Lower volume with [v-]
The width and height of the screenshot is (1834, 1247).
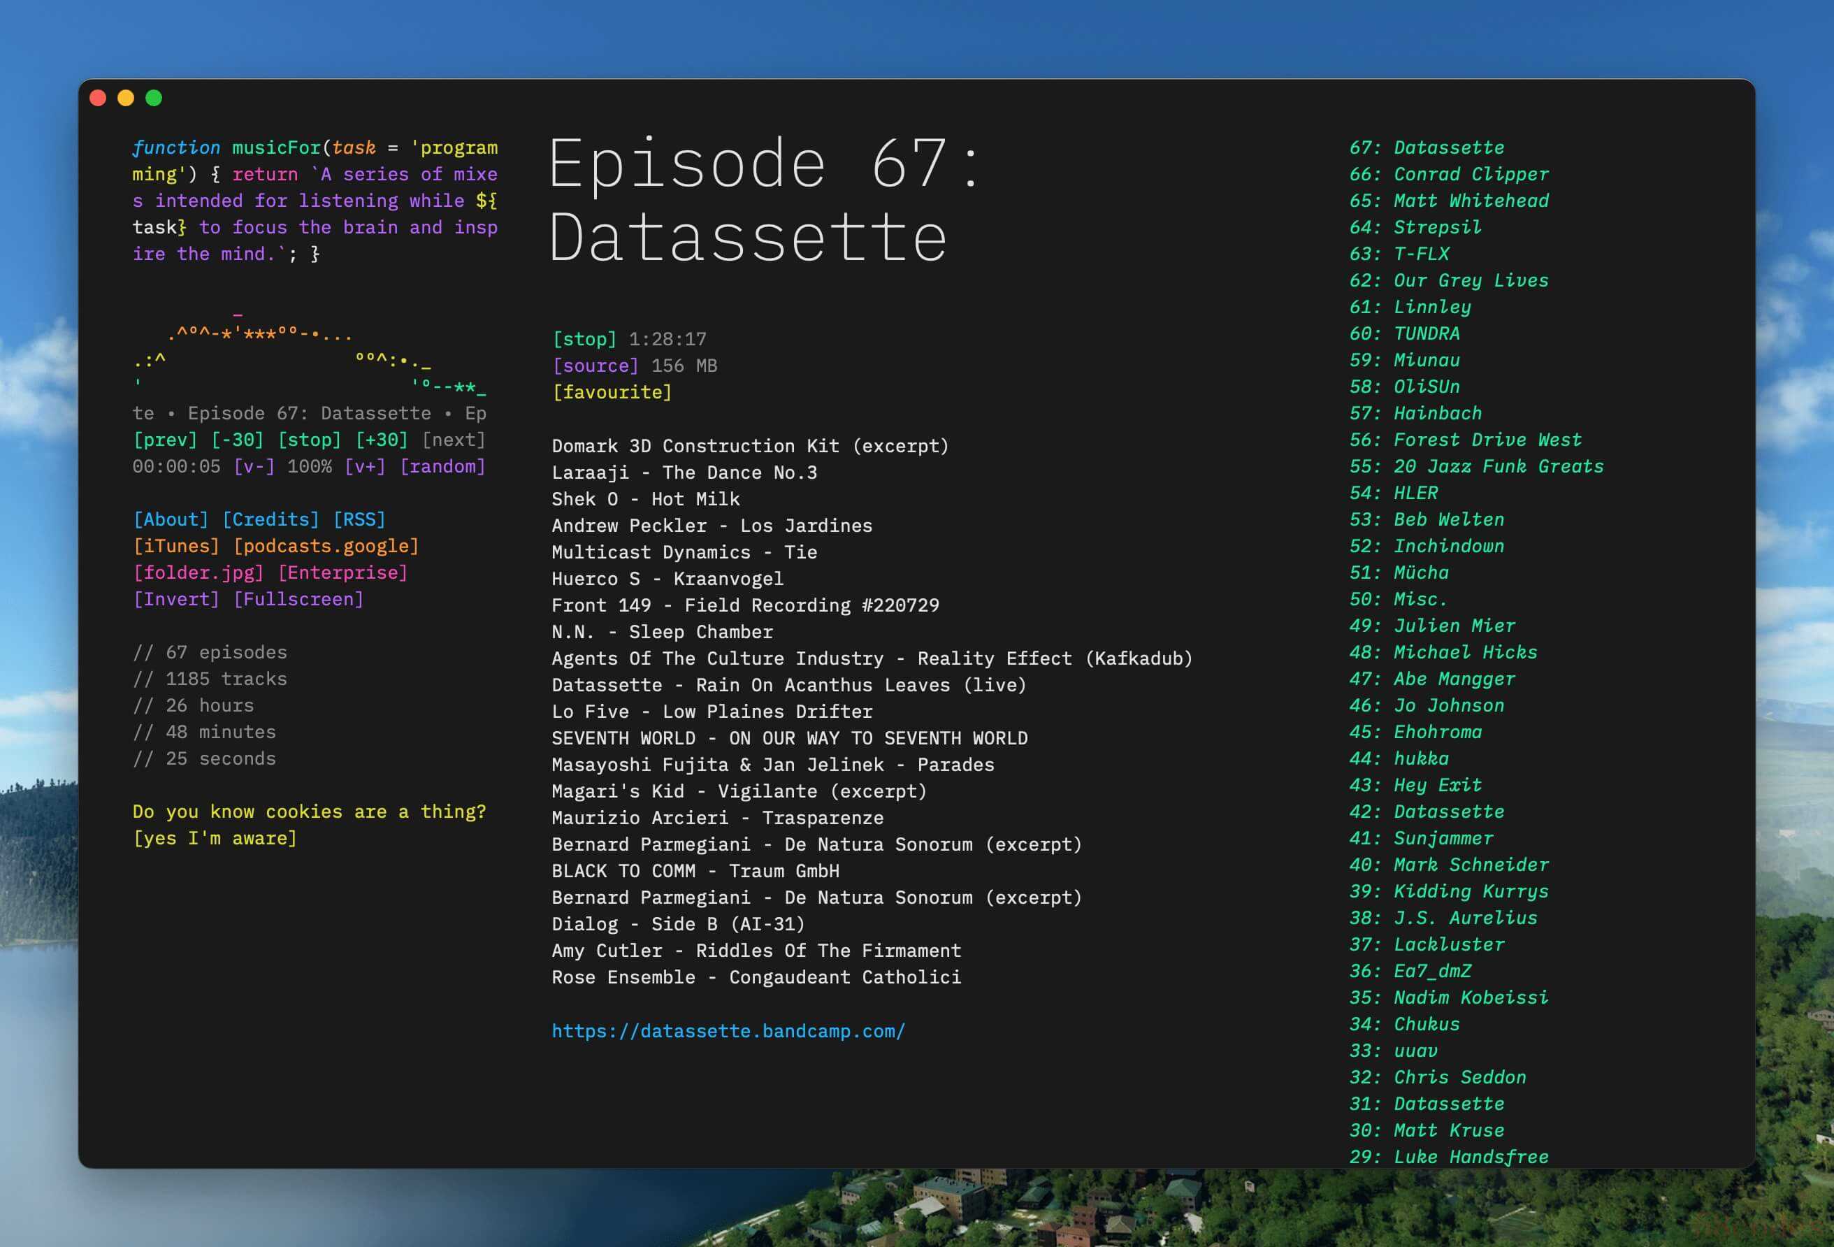pos(254,466)
